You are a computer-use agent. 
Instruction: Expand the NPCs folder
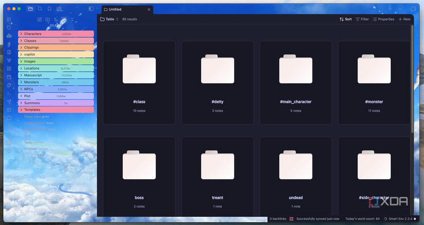click(x=56, y=89)
